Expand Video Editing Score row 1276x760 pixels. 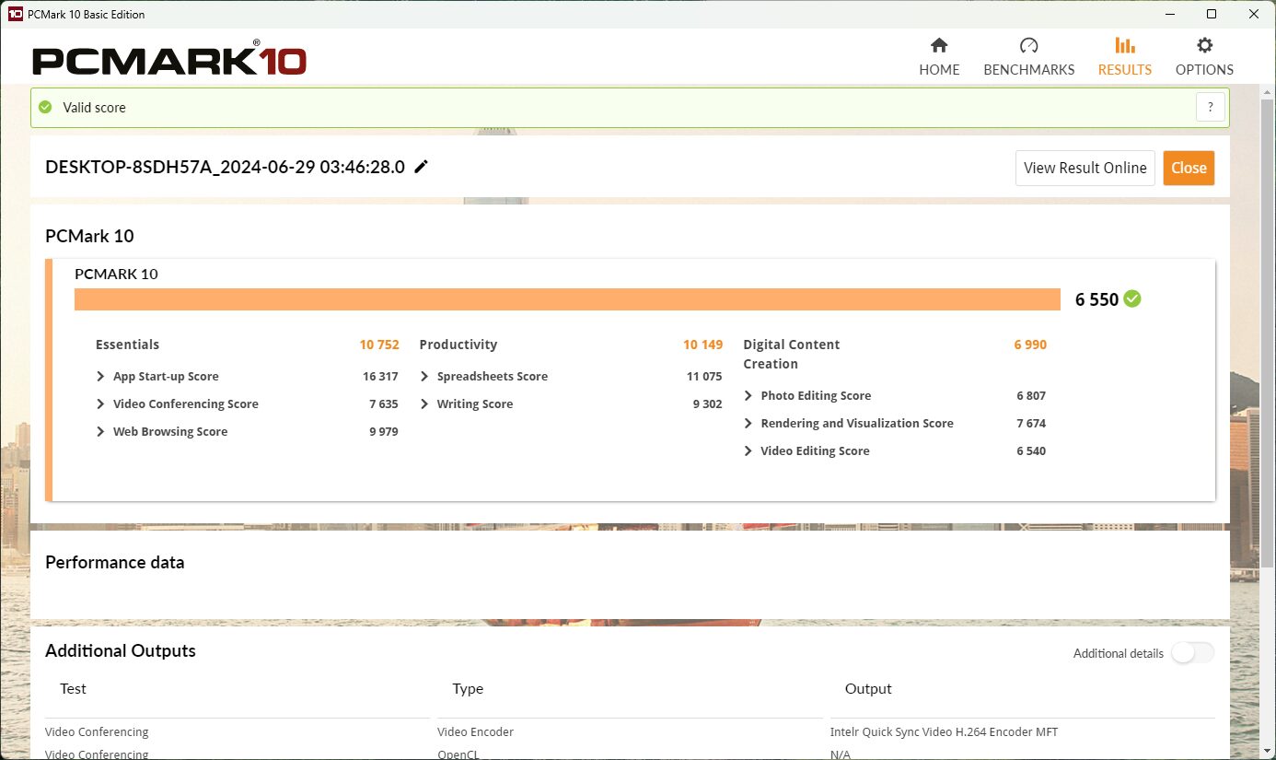click(x=748, y=450)
